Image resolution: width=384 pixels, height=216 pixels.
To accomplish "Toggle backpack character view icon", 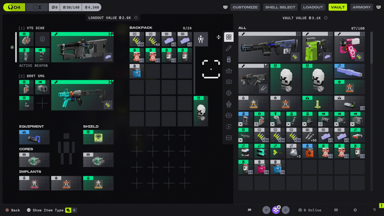I will click(200, 39).
